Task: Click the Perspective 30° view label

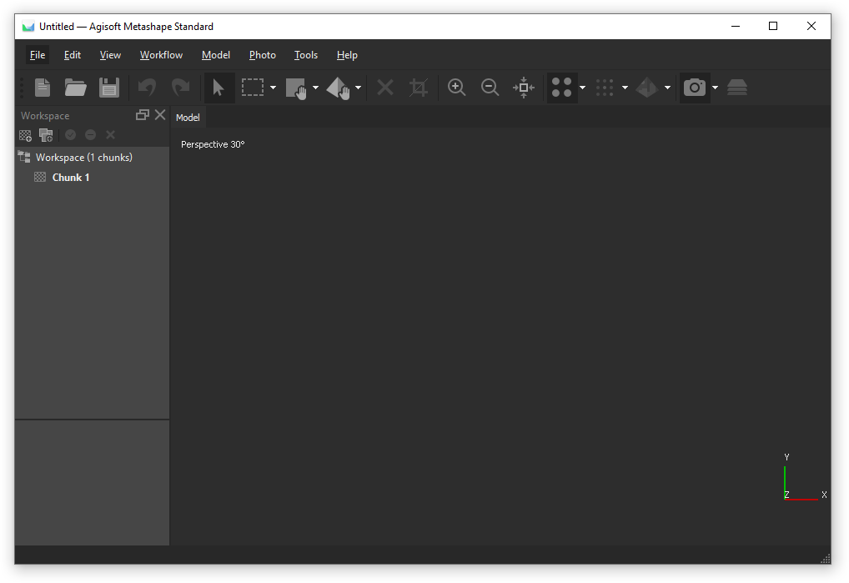Action: coord(213,144)
